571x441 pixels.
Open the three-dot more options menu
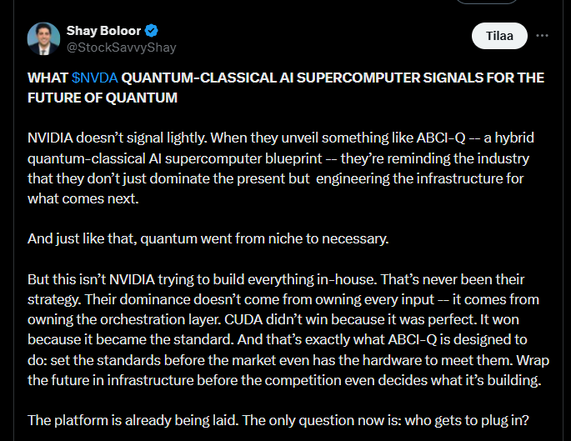[x=542, y=36]
